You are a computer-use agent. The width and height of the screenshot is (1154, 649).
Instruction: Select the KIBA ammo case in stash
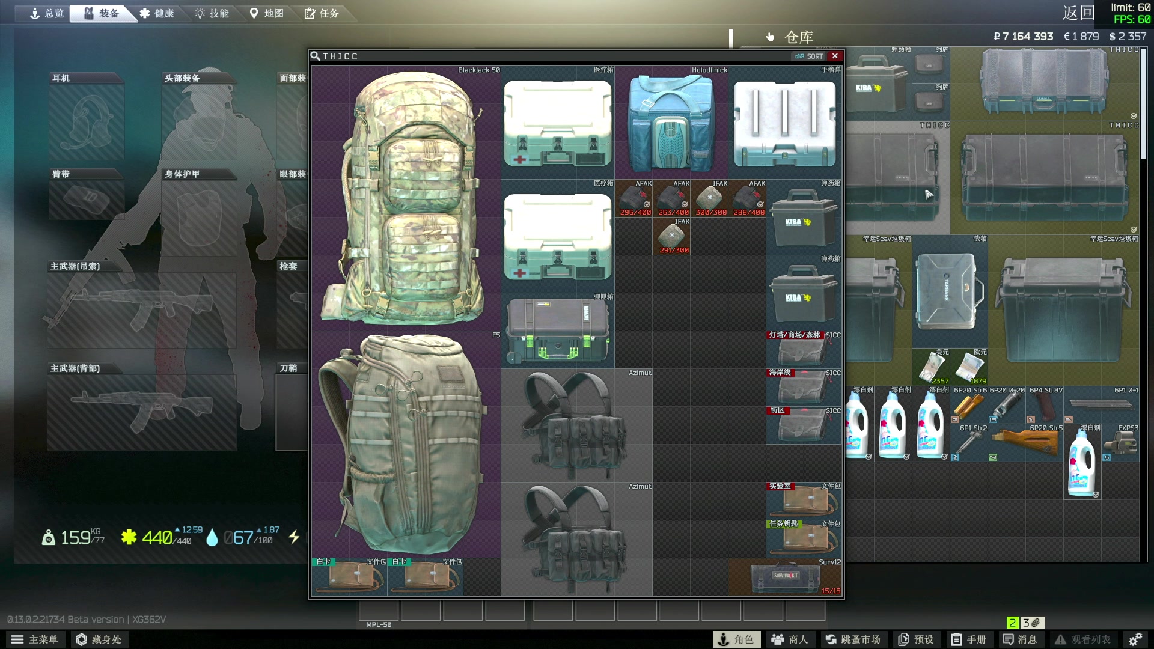(878, 84)
